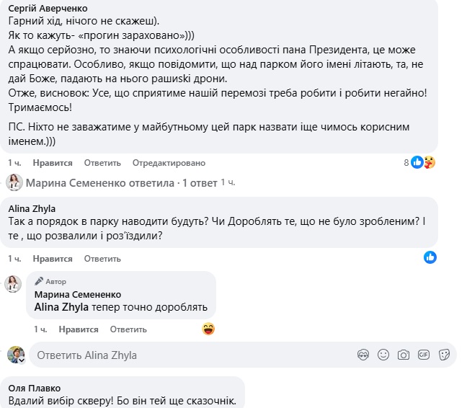Viewport: 467px width, 408px height.
Task: Open avatar sticker picker in reply box
Action: click(364, 355)
